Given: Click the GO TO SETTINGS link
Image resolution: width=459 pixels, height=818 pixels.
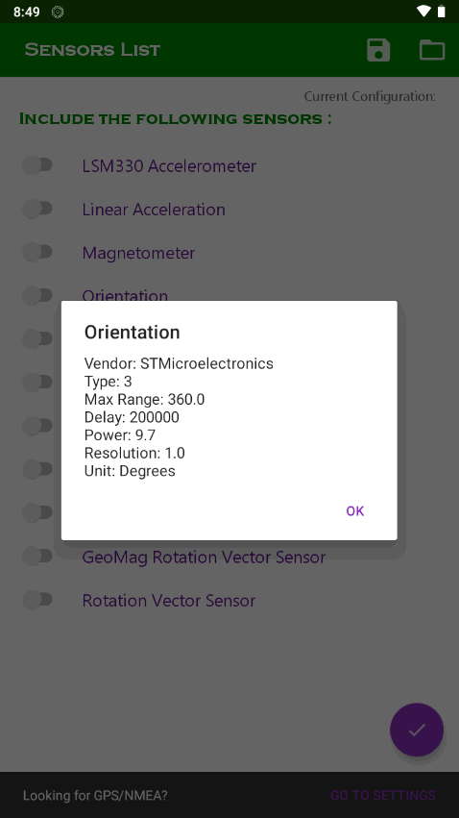Looking at the screenshot, I should 383,795.
